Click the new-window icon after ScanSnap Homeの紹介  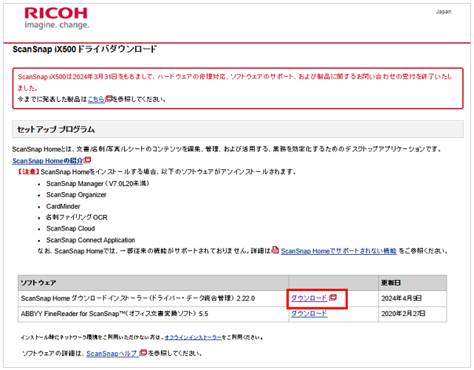(x=87, y=160)
